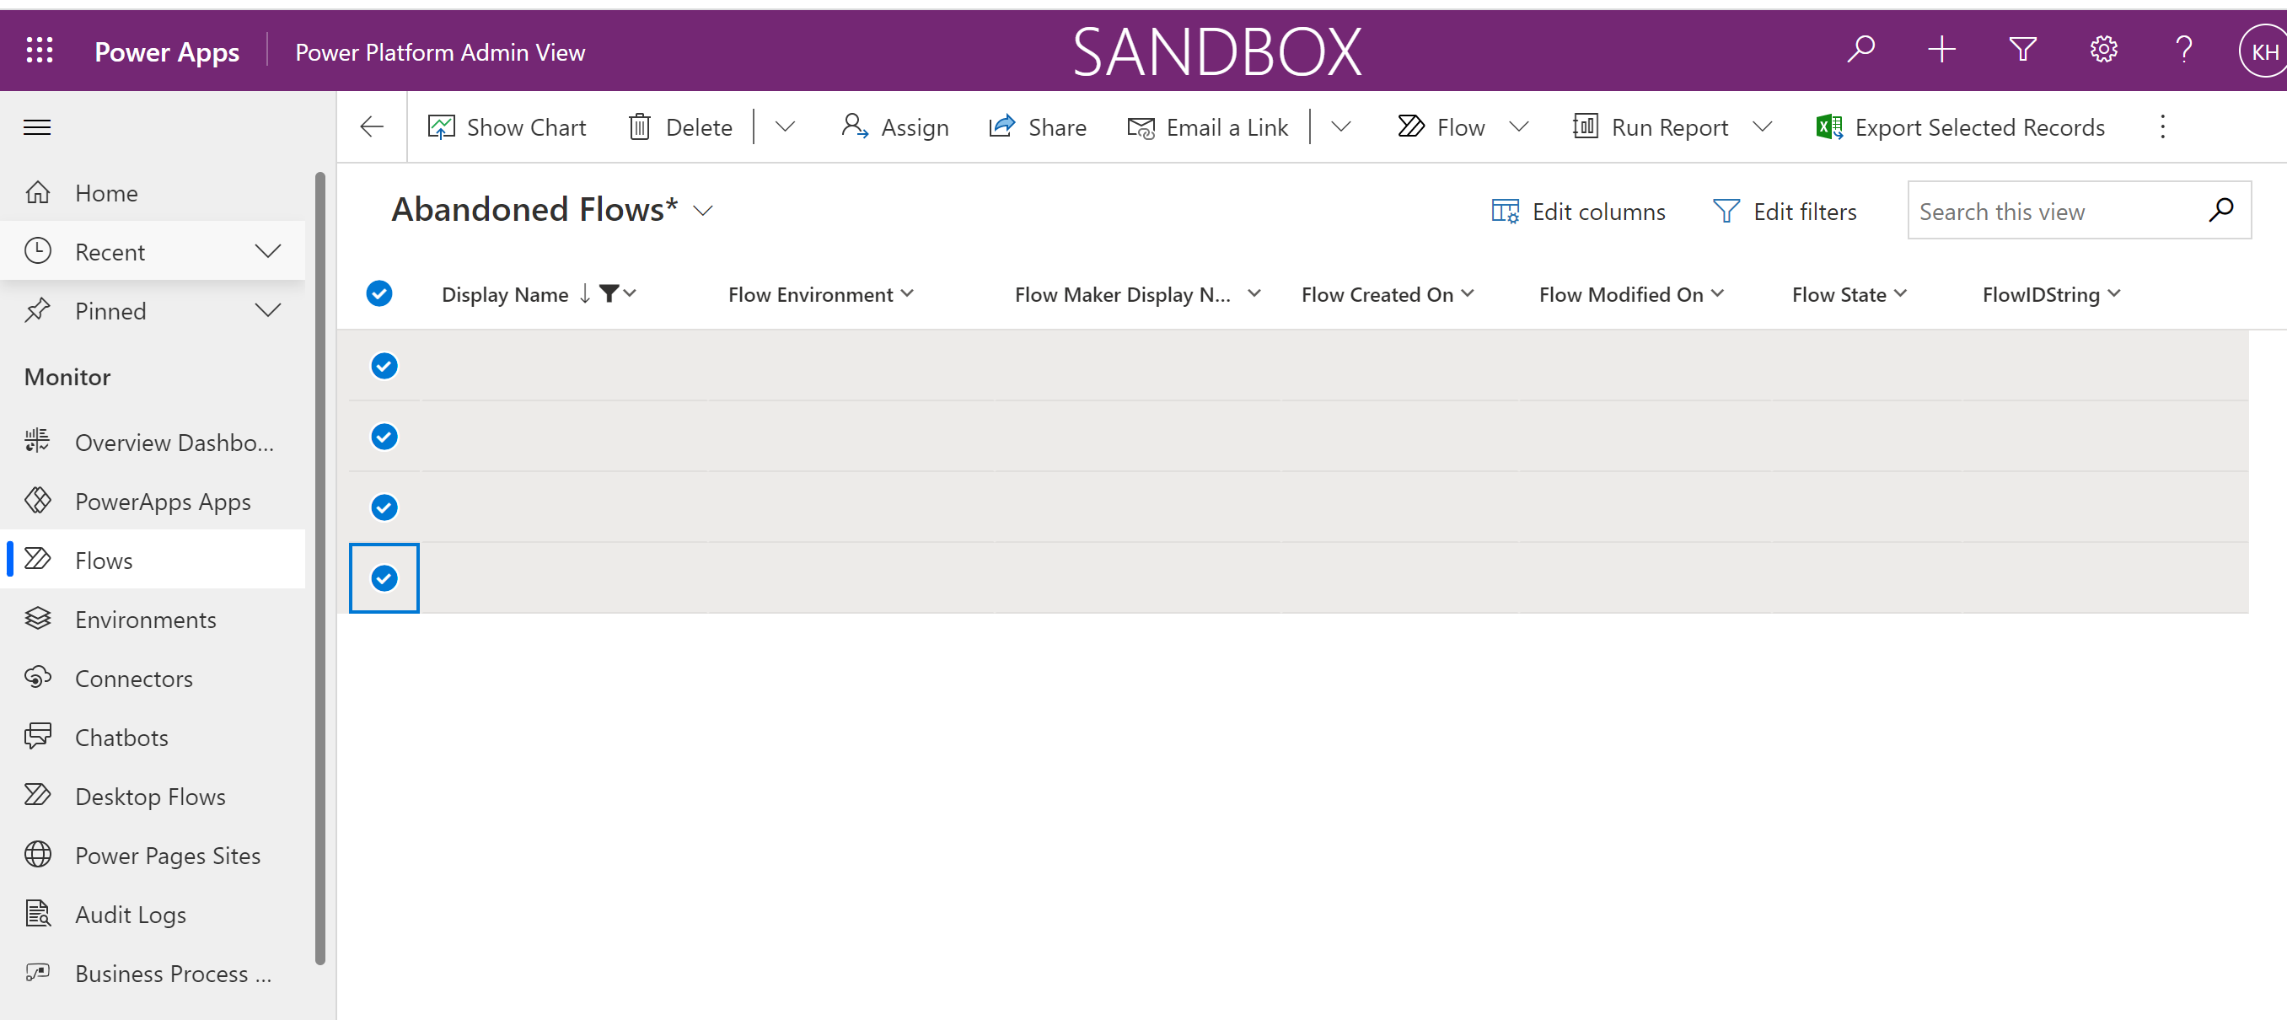2287x1020 pixels.
Task: Click the plus icon to create a new record
Action: coord(1941,50)
